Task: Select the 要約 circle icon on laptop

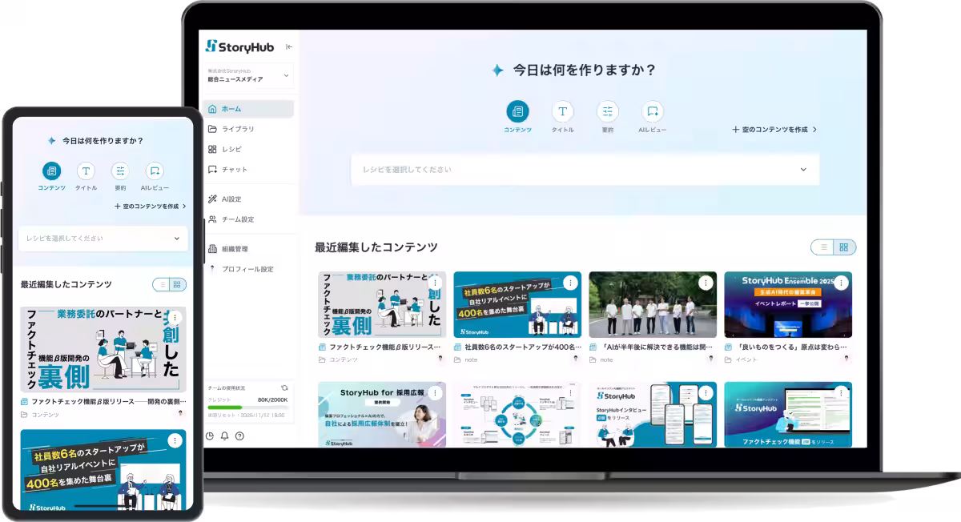Action: pos(608,111)
